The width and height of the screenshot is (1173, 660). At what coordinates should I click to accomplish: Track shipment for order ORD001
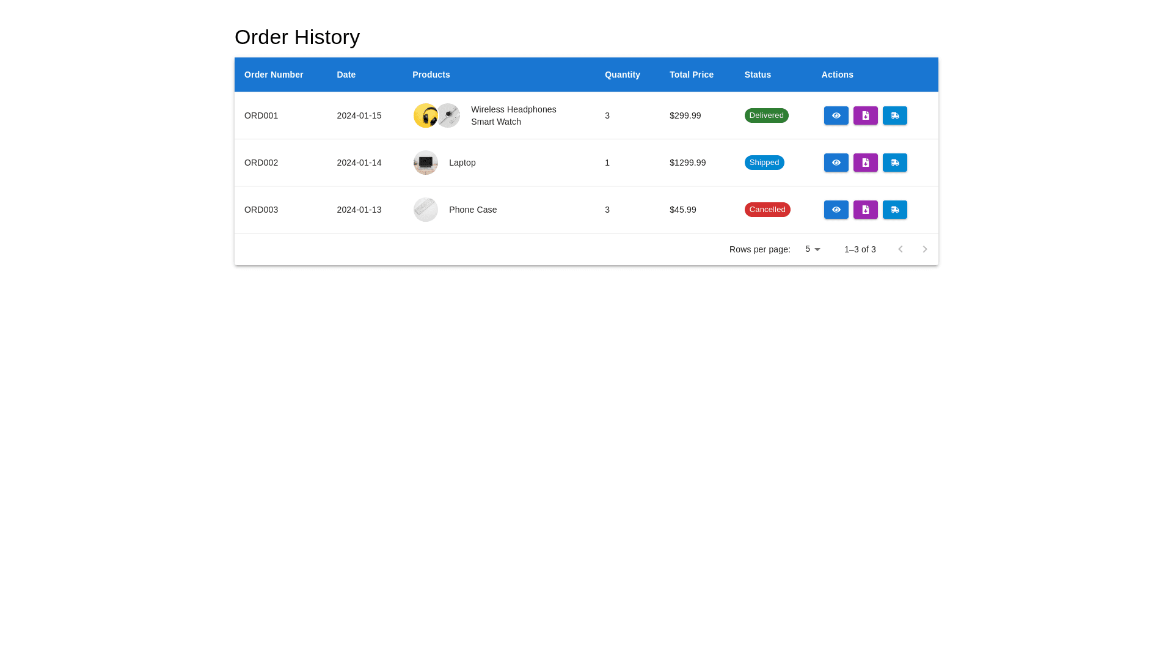click(894, 116)
